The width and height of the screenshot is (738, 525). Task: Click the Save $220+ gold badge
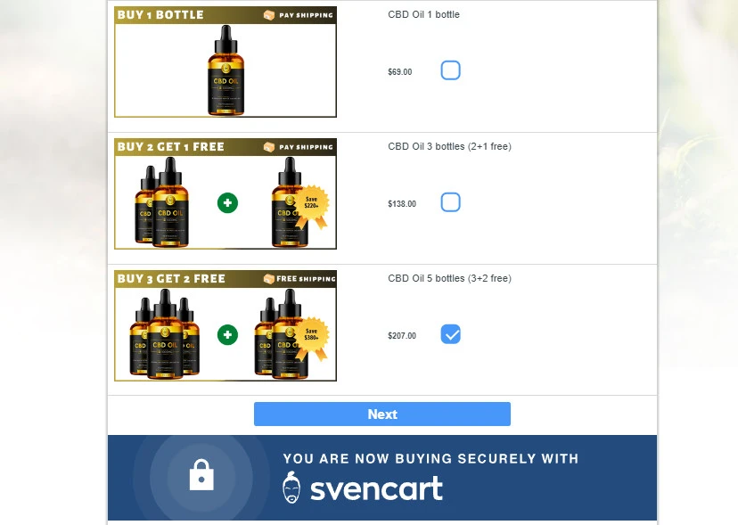(312, 206)
